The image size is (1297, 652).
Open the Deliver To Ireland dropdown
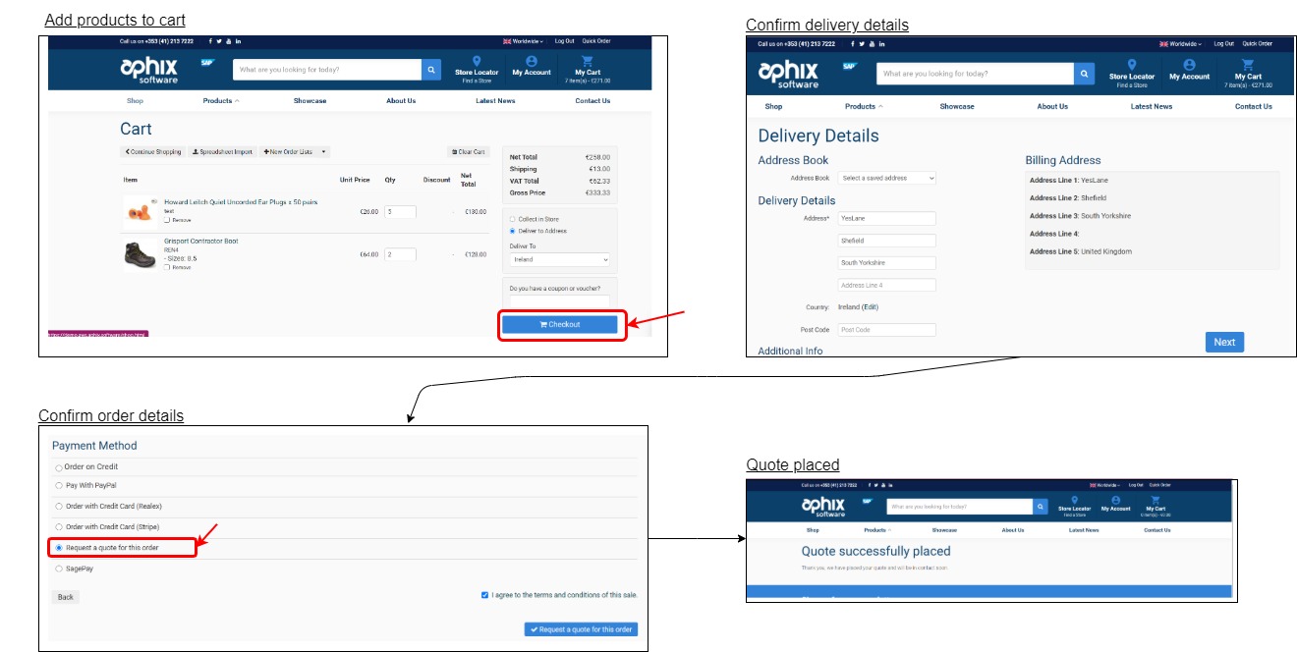click(x=560, y=259)
